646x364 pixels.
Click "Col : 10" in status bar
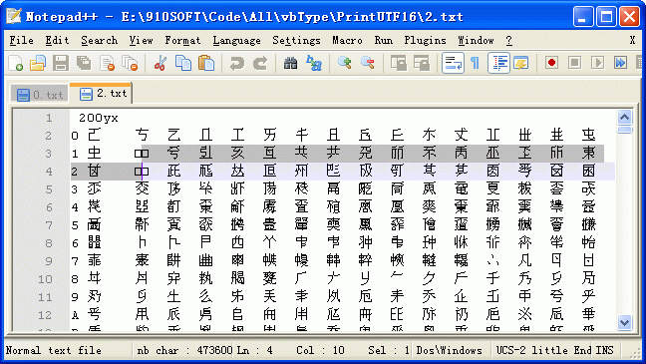320,350
